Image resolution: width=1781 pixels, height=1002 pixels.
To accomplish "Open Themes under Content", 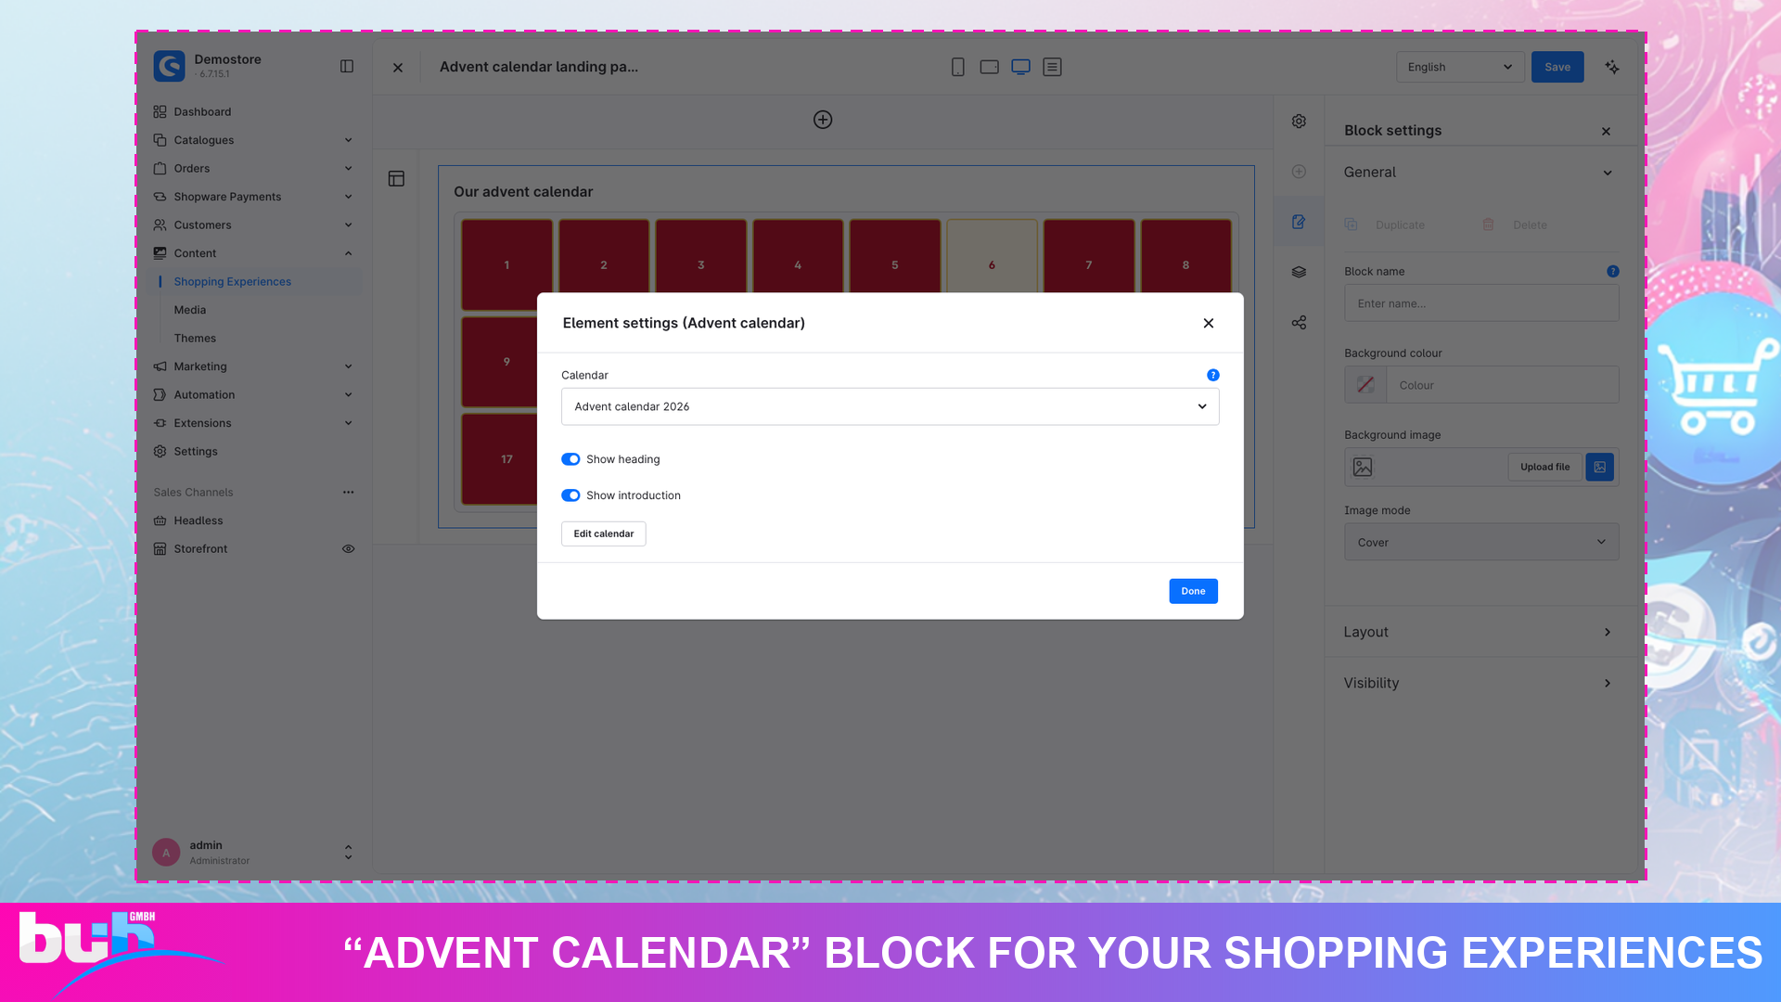I will (x=195, y=339).
